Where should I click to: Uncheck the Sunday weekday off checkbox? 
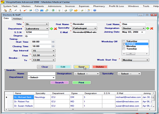click(x=124, y=44)
